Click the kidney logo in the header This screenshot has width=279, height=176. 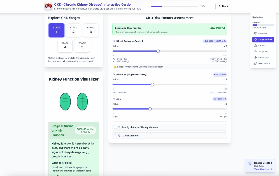[x=48, y=6]
